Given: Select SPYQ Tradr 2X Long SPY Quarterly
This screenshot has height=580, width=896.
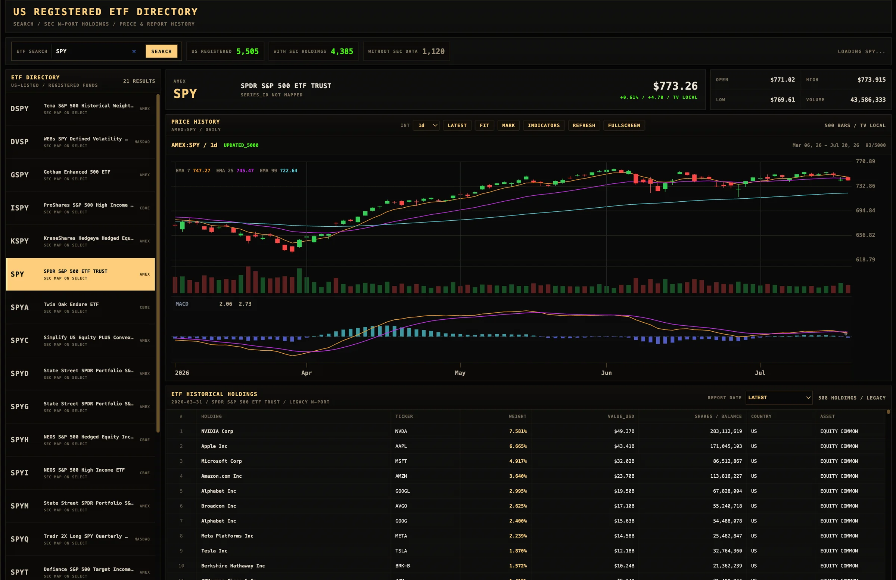Looking at the screenshot, I should (80, 539).
